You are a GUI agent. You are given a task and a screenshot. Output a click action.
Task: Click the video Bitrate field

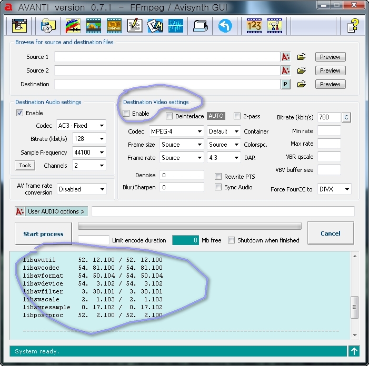tap(329, 117)
